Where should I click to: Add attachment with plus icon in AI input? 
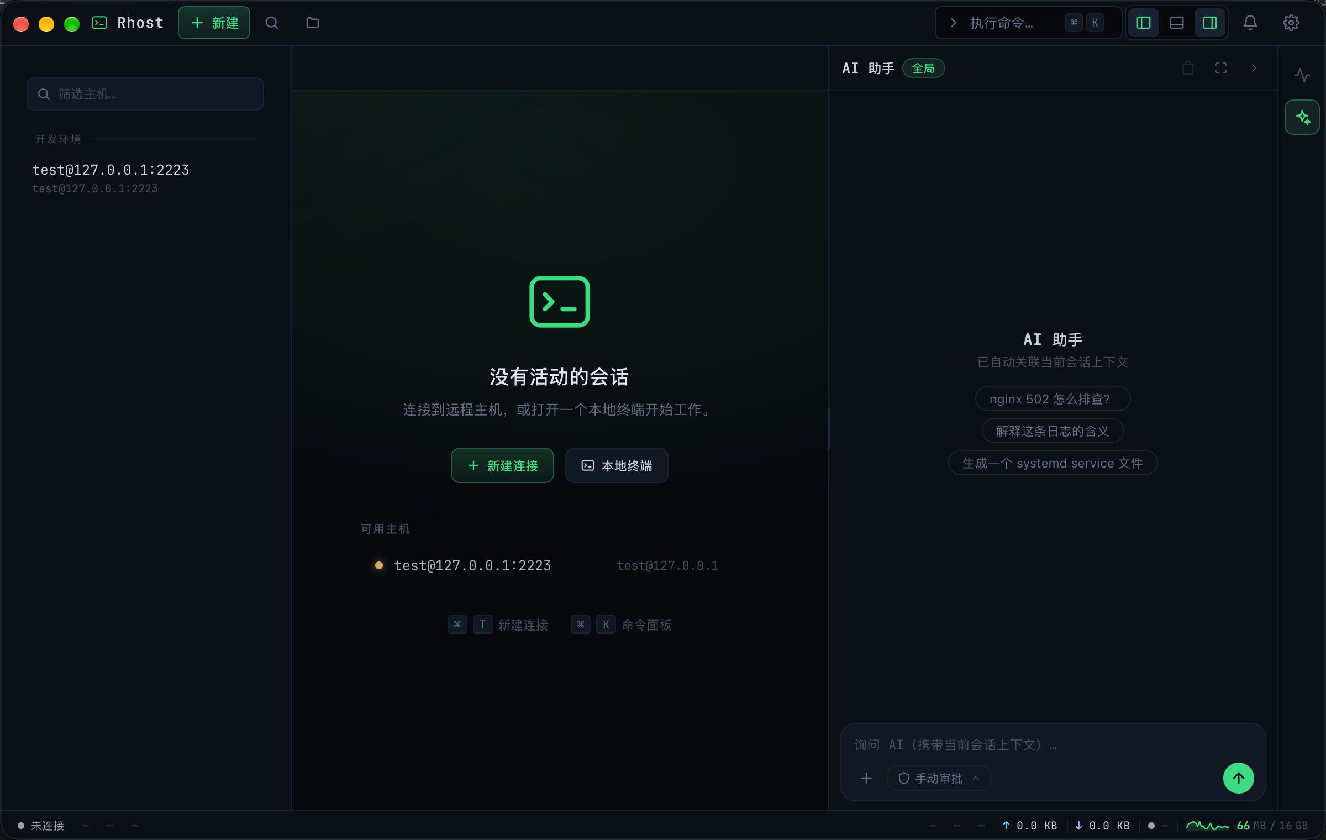point(866,778)
